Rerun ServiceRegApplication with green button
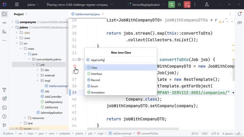This screenshot has width=244, height=137. point(172,5)
